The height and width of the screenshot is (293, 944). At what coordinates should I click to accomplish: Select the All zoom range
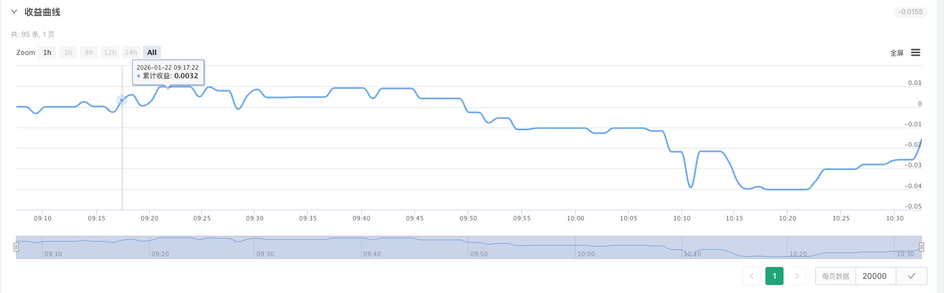coord(152,53)
